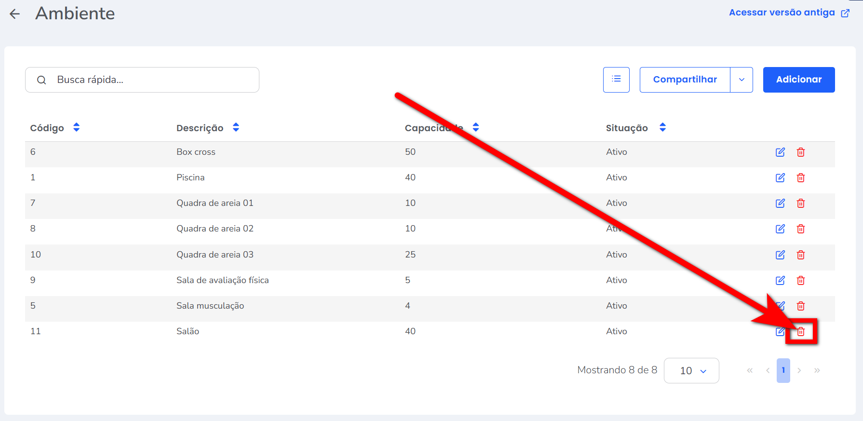Edit Quadra de areia 01 entry

coord(780,204)
